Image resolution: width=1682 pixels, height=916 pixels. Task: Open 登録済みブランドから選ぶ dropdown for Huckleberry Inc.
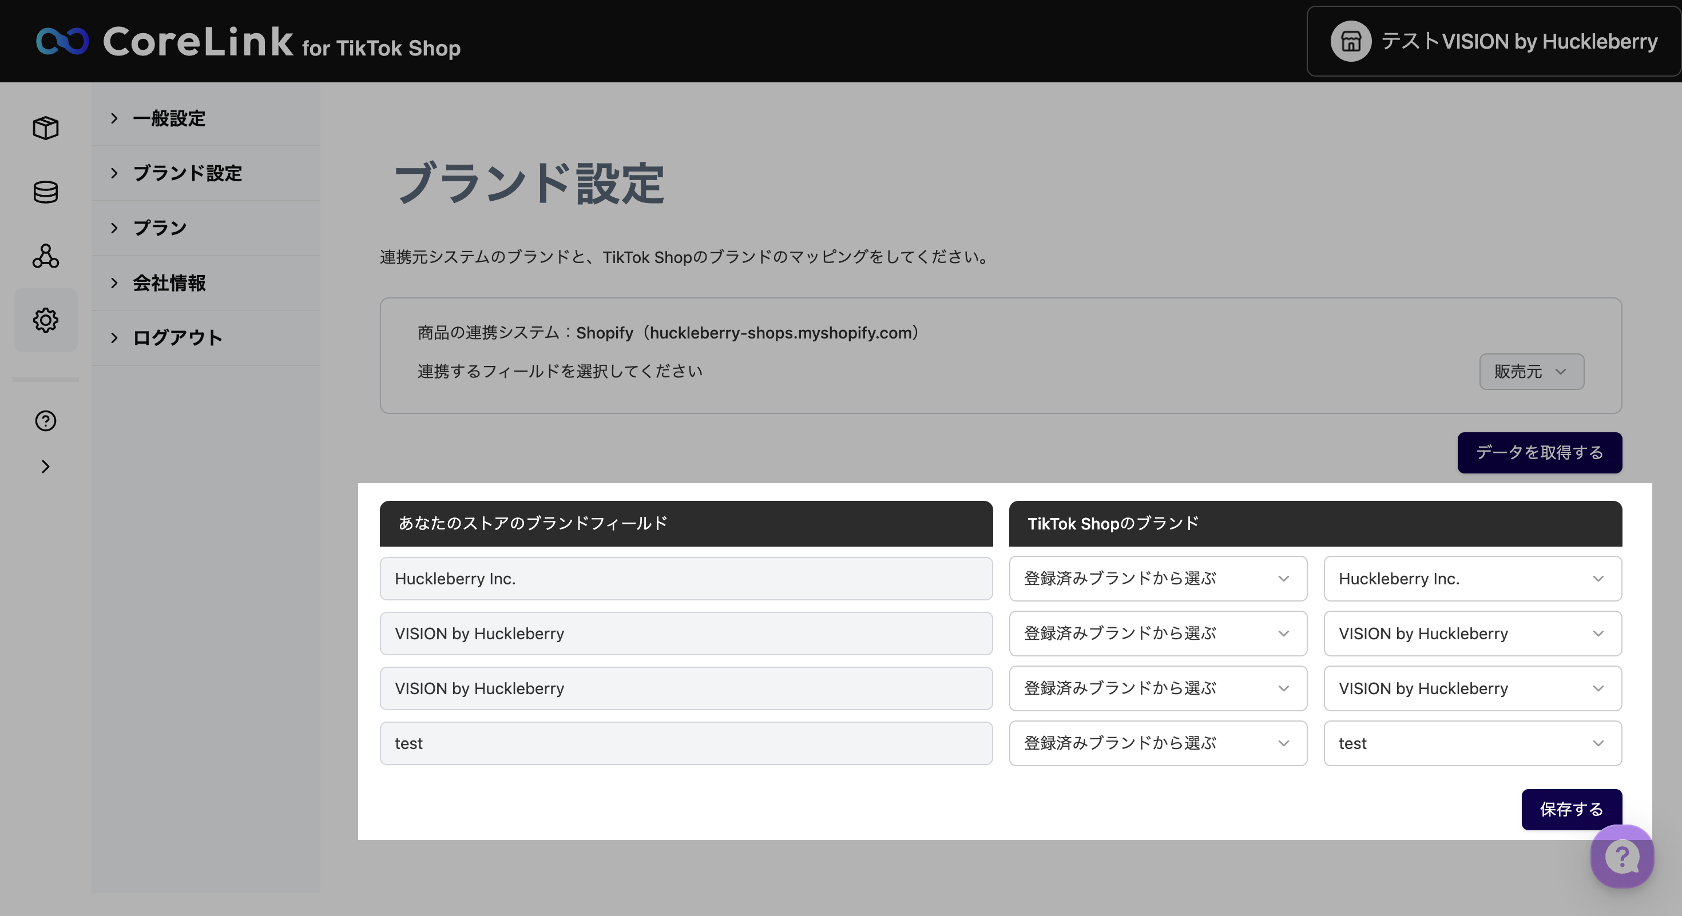point(1157,579)
